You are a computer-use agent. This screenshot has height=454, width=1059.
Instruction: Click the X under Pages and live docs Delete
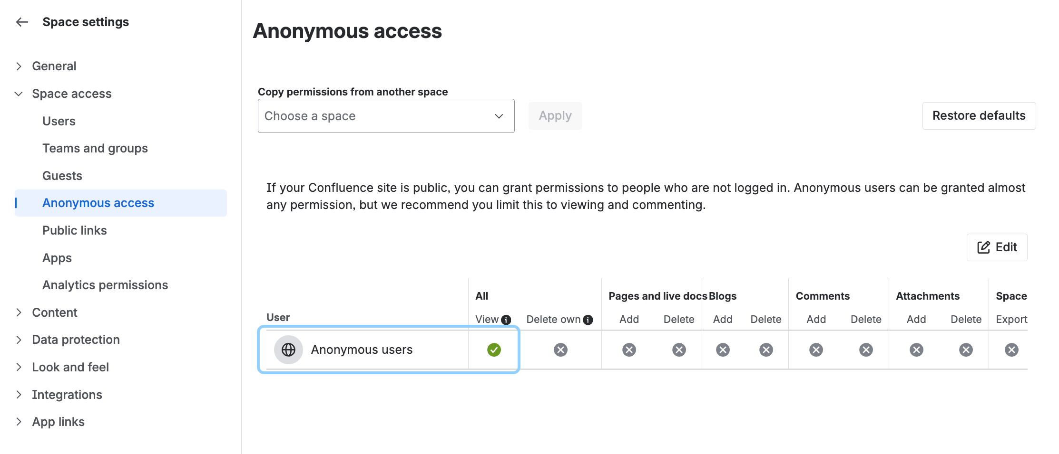679,350
